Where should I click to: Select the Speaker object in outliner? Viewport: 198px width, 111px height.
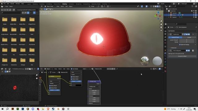[174, 17]
